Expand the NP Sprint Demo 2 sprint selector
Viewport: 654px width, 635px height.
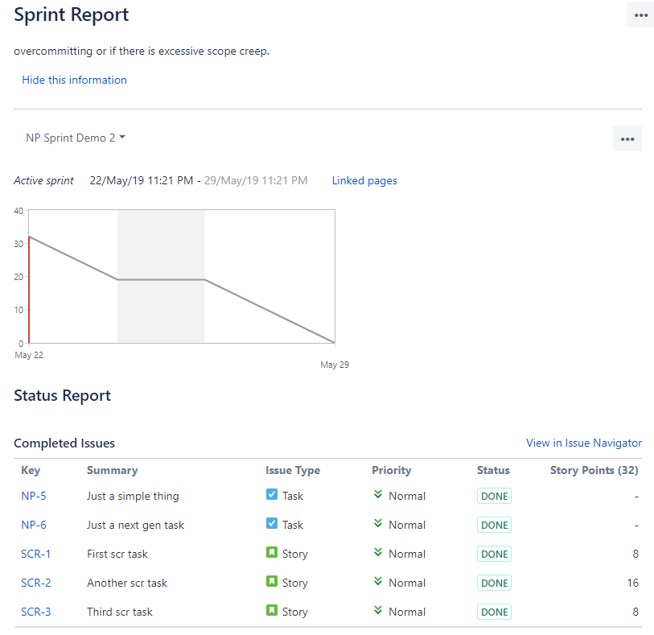[x=76, y=138]
